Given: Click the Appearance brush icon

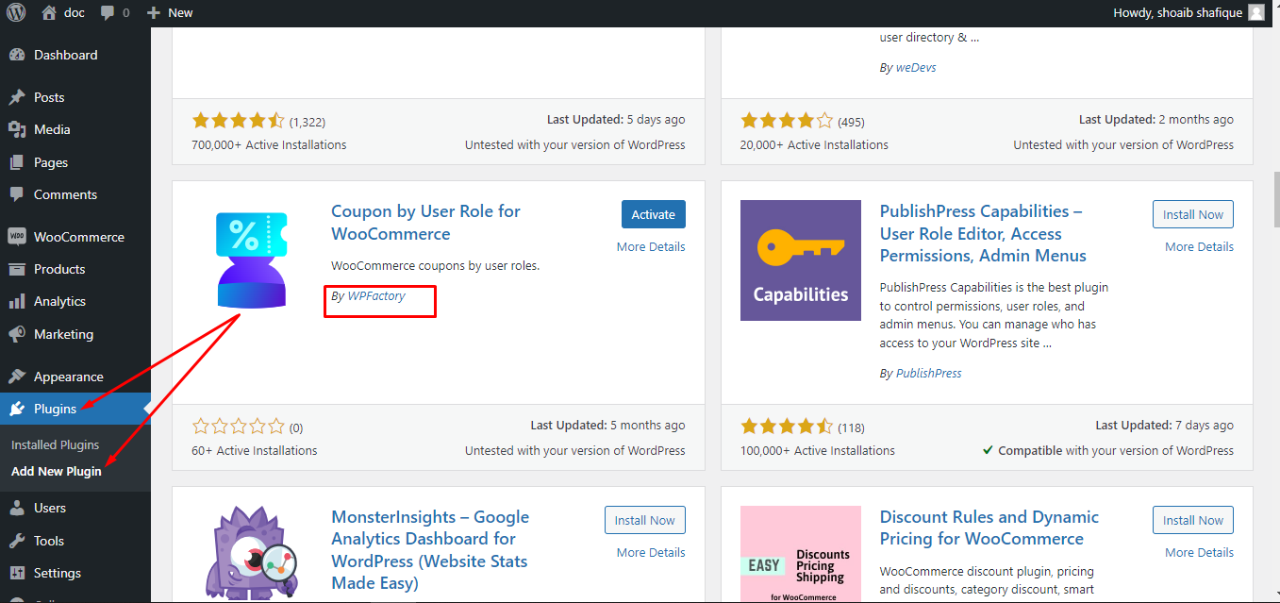Looking at the screenshot, I should [x=16, y=377].
